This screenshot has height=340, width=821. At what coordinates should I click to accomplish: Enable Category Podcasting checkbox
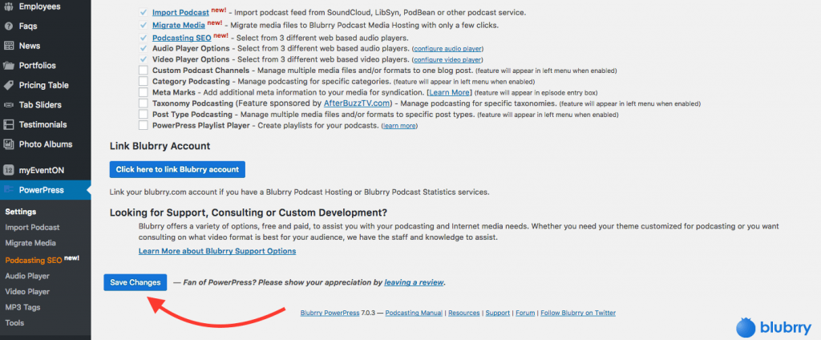point(143,81)
